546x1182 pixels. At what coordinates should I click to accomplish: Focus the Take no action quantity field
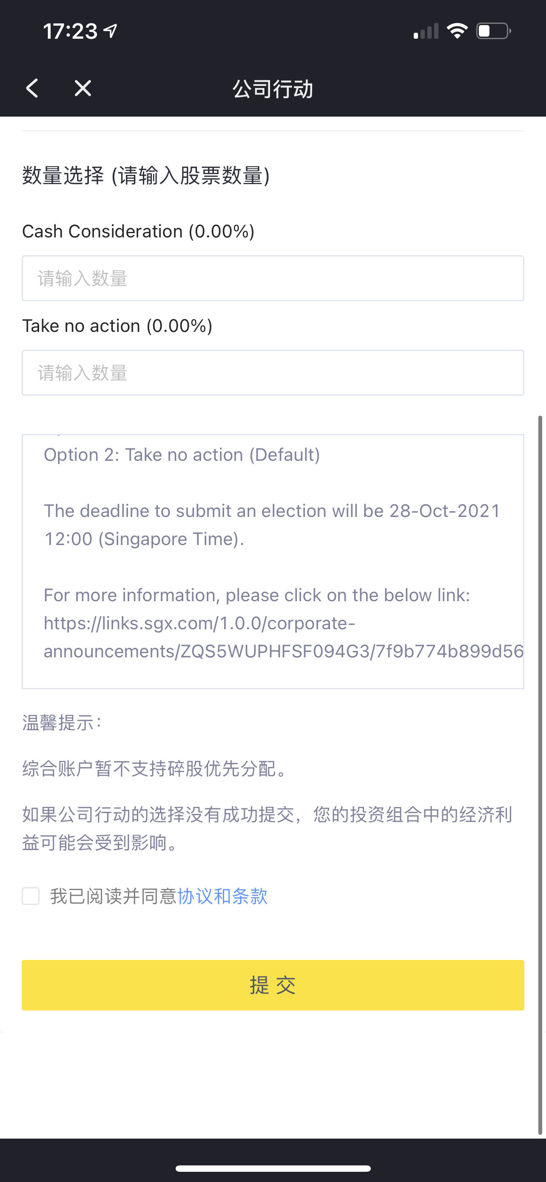point(273,373)
